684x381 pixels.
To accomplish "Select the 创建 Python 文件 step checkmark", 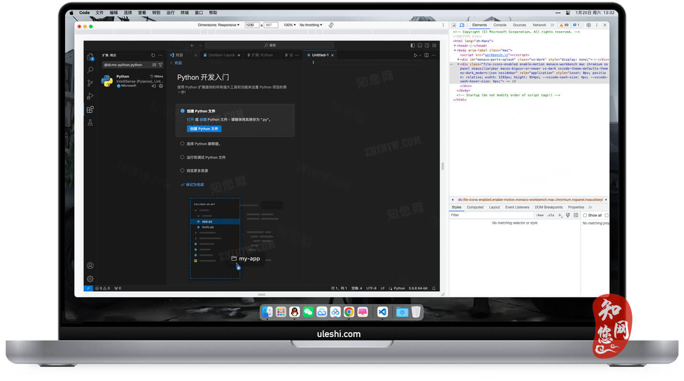I will [x=182, y=111].
